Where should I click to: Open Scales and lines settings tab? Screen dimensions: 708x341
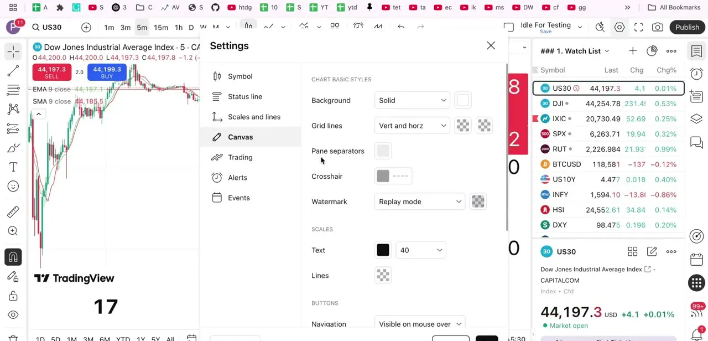pyautogui.click(x=250, y=117)
